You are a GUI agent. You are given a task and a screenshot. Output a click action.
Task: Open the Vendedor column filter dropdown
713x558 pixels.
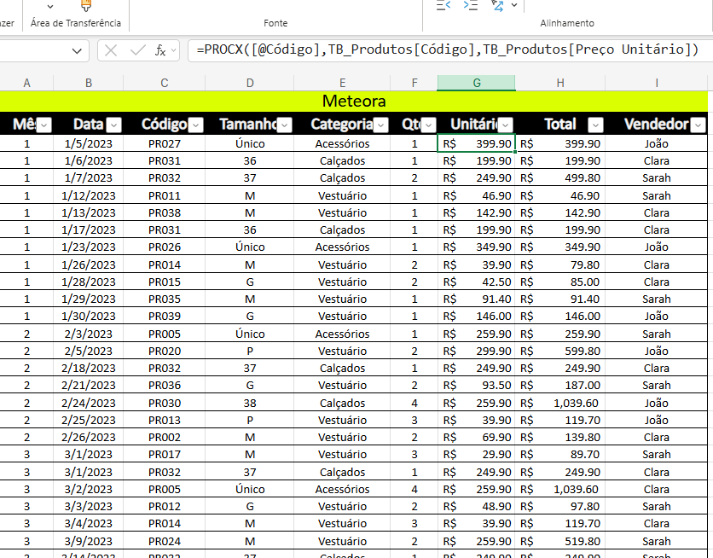coord(698,125)
